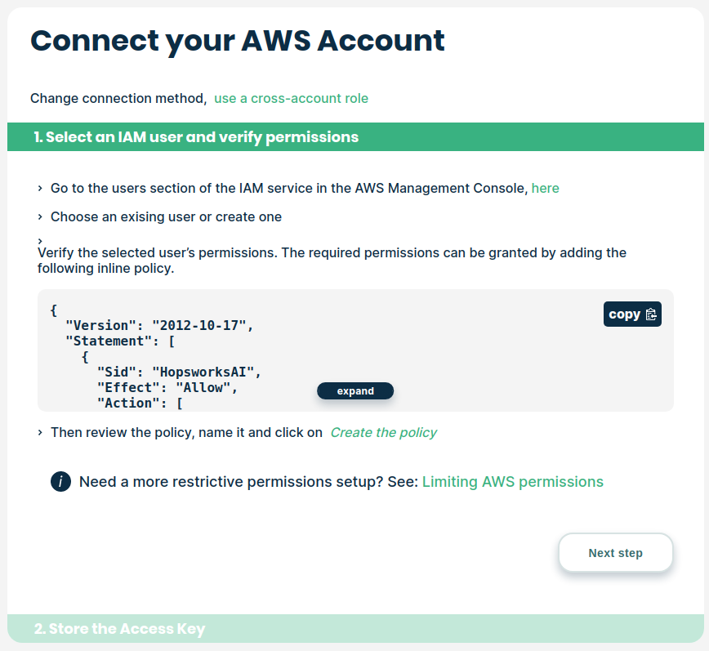The image size is (709, 651).
Task: Click the chevron before "Choose an exising user"
Action: [x=40, y=217]
